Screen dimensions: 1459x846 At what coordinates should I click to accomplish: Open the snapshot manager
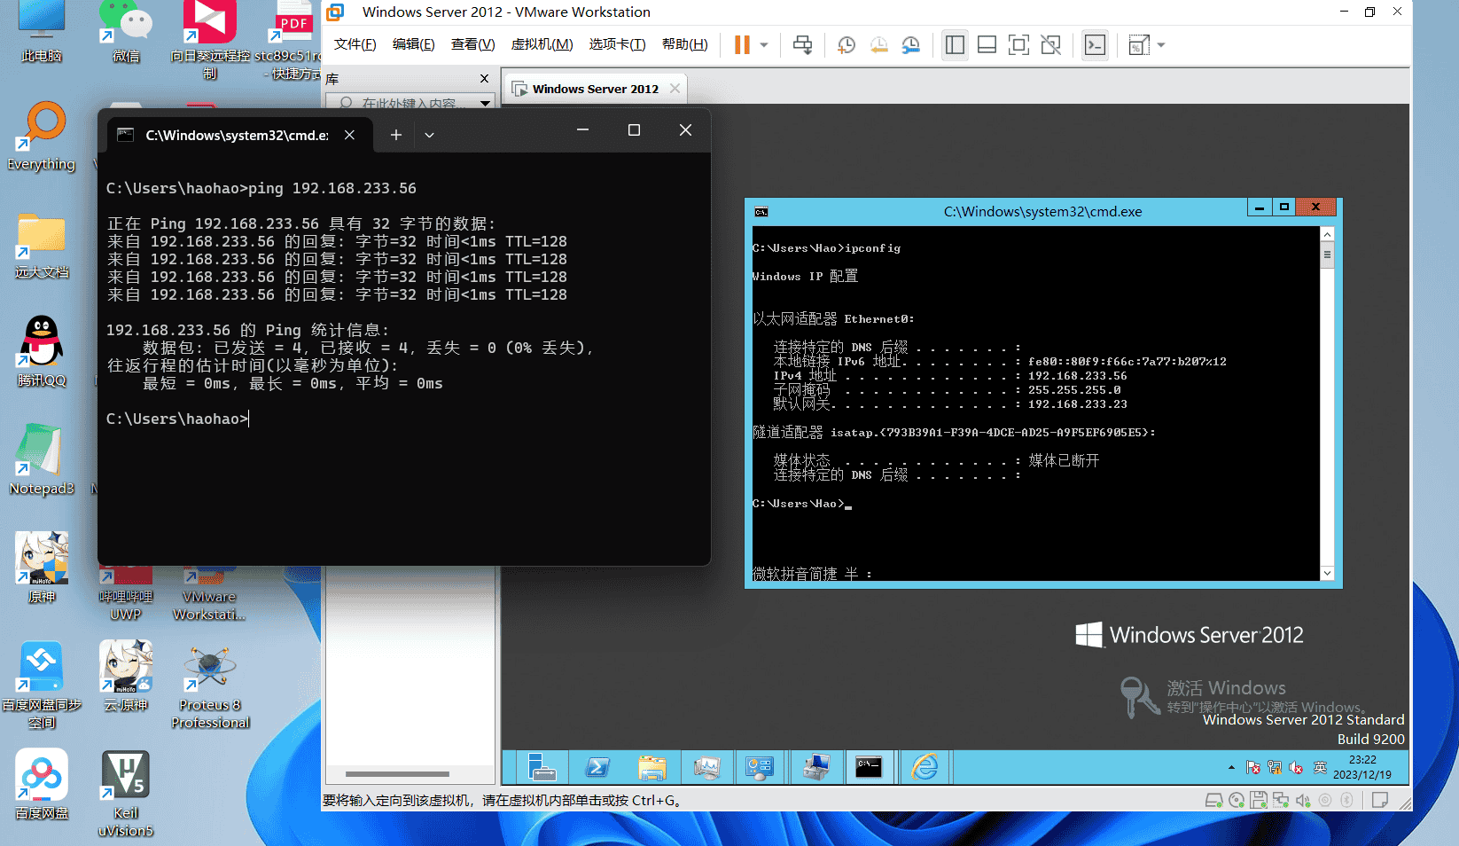pyautogui.click(x=910, y=44)
